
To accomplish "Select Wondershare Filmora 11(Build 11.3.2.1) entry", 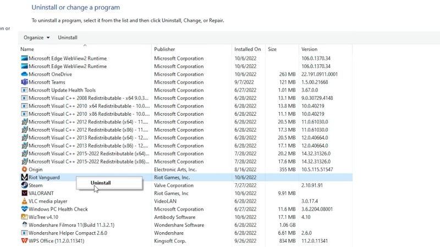I will (x=71, y=225).
